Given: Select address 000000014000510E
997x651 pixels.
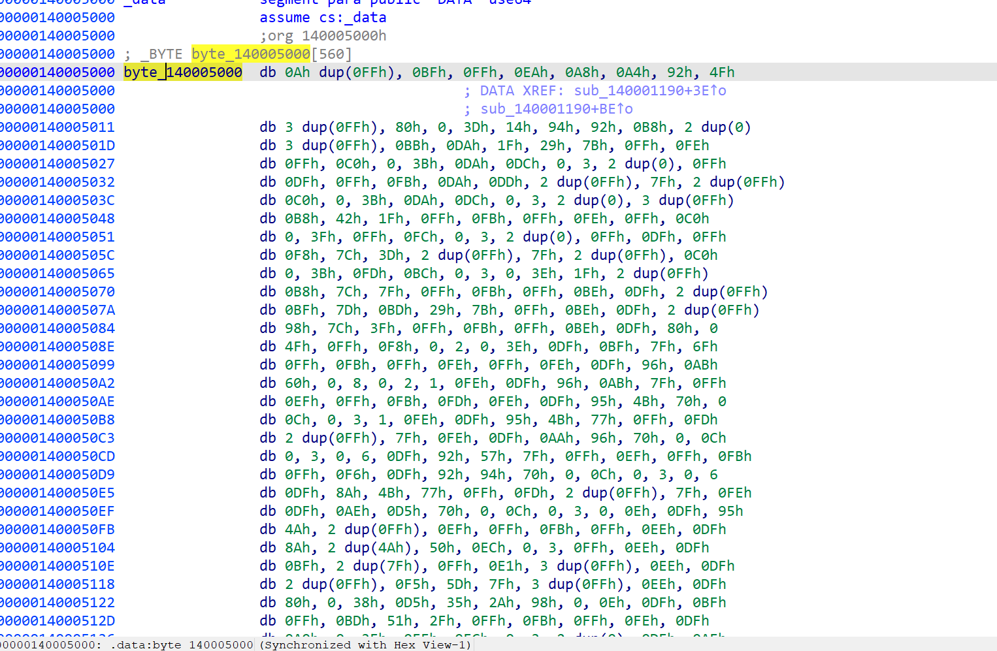Looking at the screenshot, I should (x=57, y=566).
